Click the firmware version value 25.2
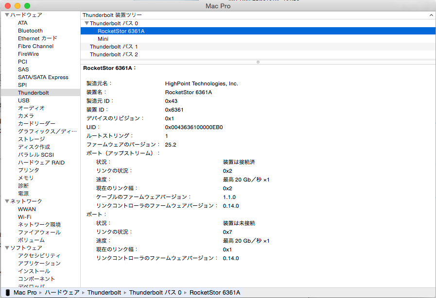This screenshot has width=436, height=298. (171, 145)
